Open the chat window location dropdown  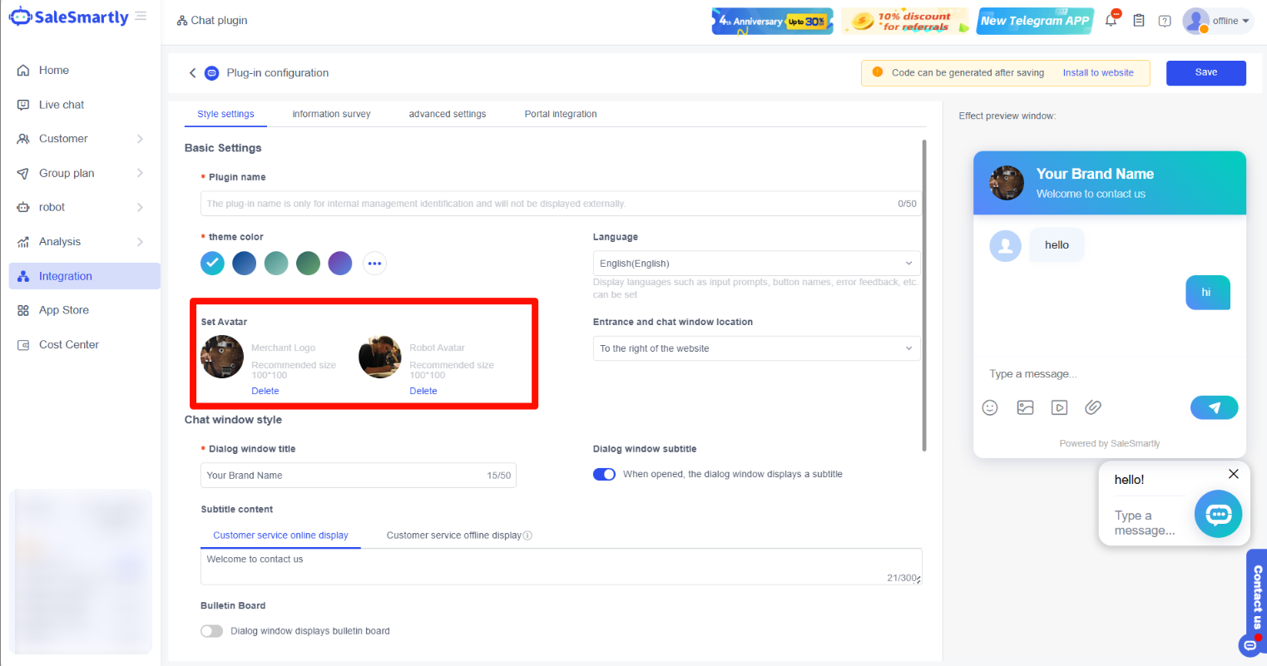click(x=755, y=348)
